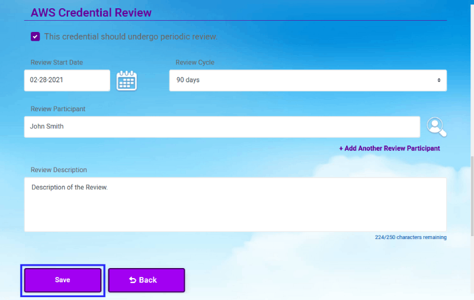Add another review participant
Image resolution: width=474 pixels, height=300 pixels.
coord(389,149)
